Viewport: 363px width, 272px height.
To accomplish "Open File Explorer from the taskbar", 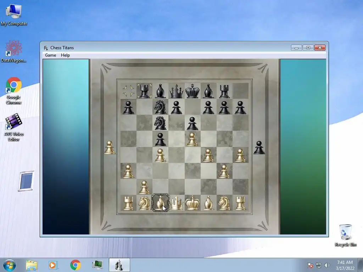I will pyautogui.click(x=32, y=265).
